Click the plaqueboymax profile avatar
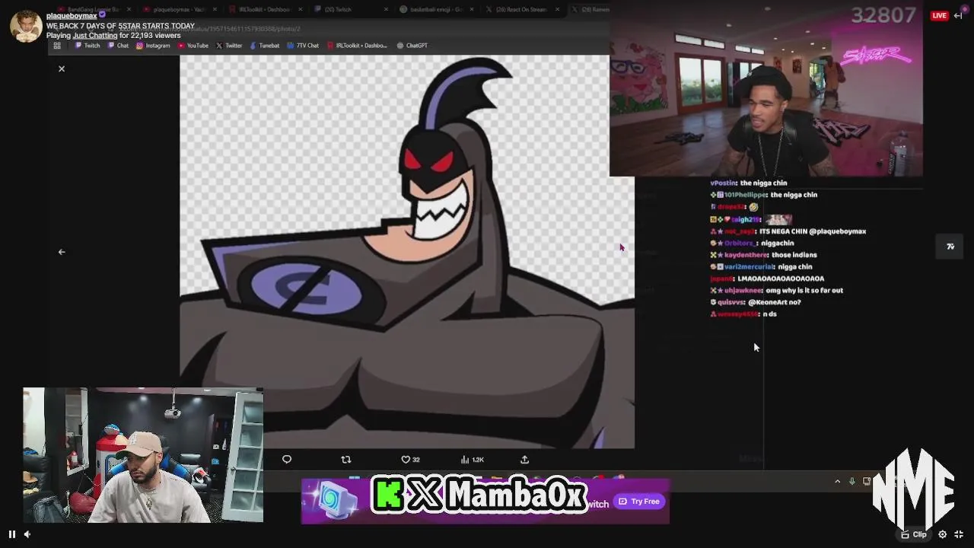Viewport: 974px width, 548px height. point(26,27)
